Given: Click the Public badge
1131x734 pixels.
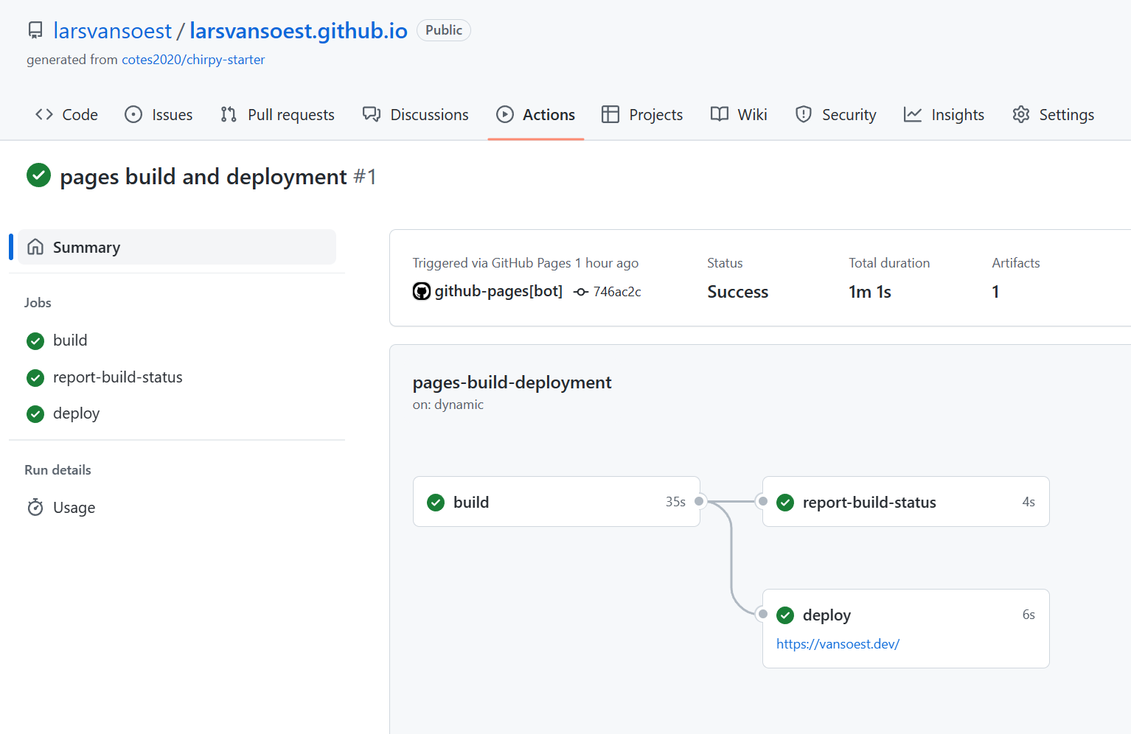Looking at the screenshot, I should tap(443, 30).
